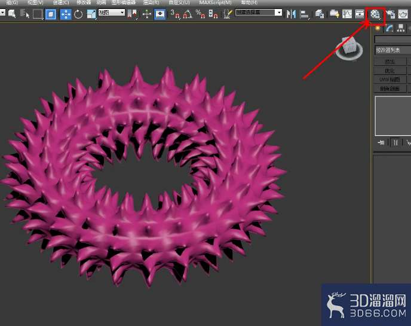Switch to the Create panel tab
411x326 pixels.
point(378,28)
